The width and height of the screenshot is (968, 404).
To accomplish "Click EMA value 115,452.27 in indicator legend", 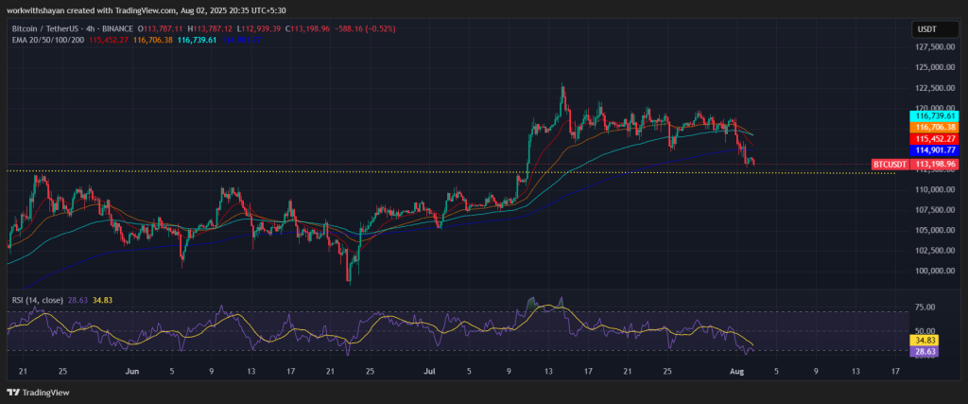I will point(108,40).
